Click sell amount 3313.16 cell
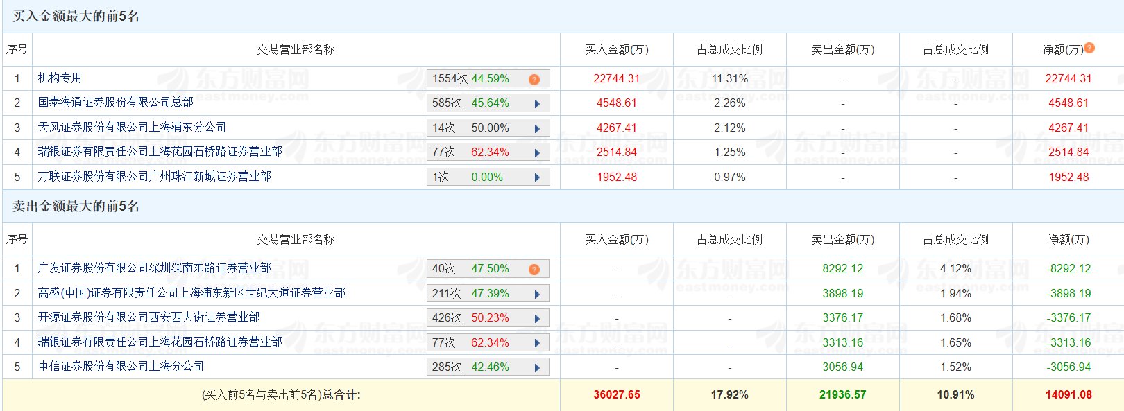Image resolution: width=1124 pixels, height=411 pixels. coord(843,342)
